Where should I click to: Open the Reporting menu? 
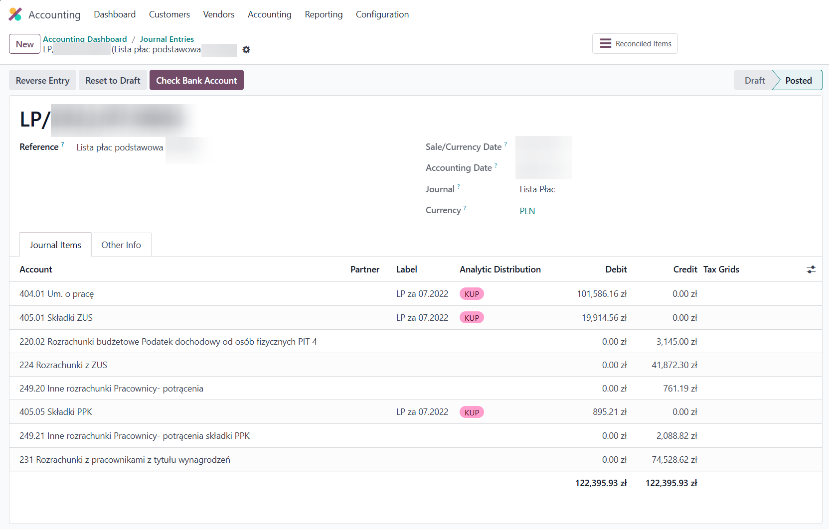tap(324, 14)
